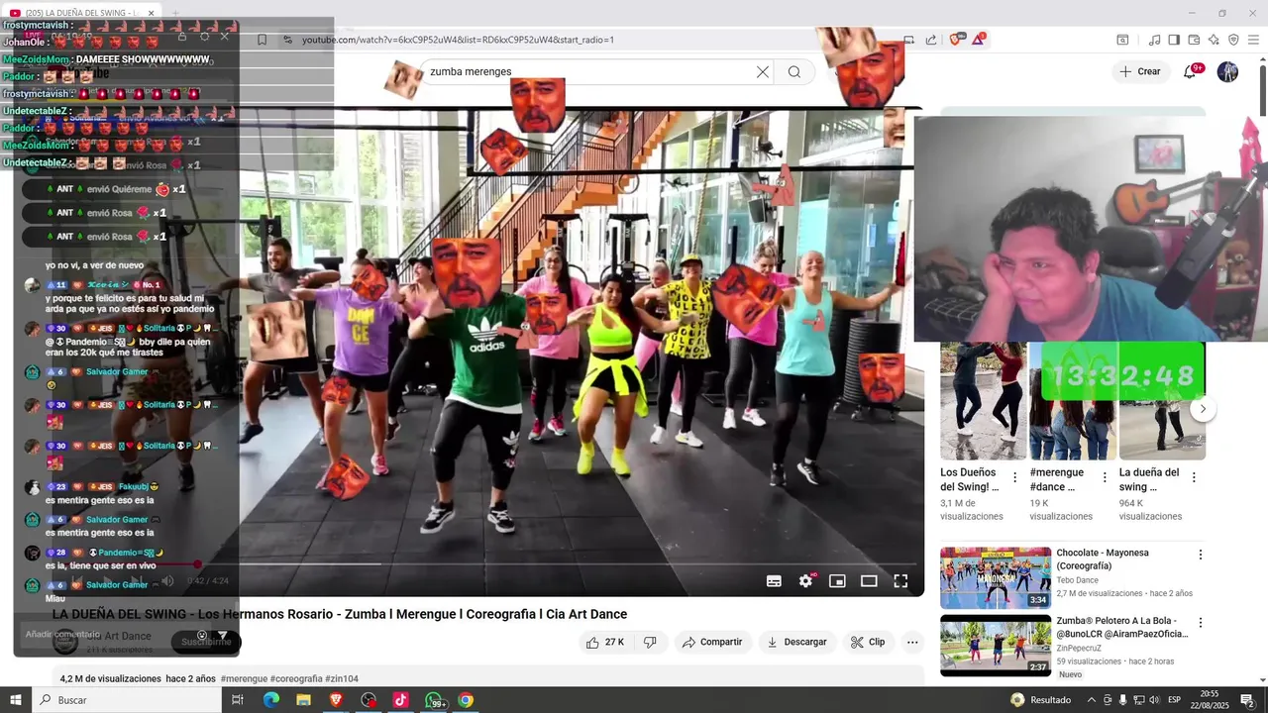Open a new browser tab
The width and height of the screenshot is (1268, 713).
coord(175,13)
